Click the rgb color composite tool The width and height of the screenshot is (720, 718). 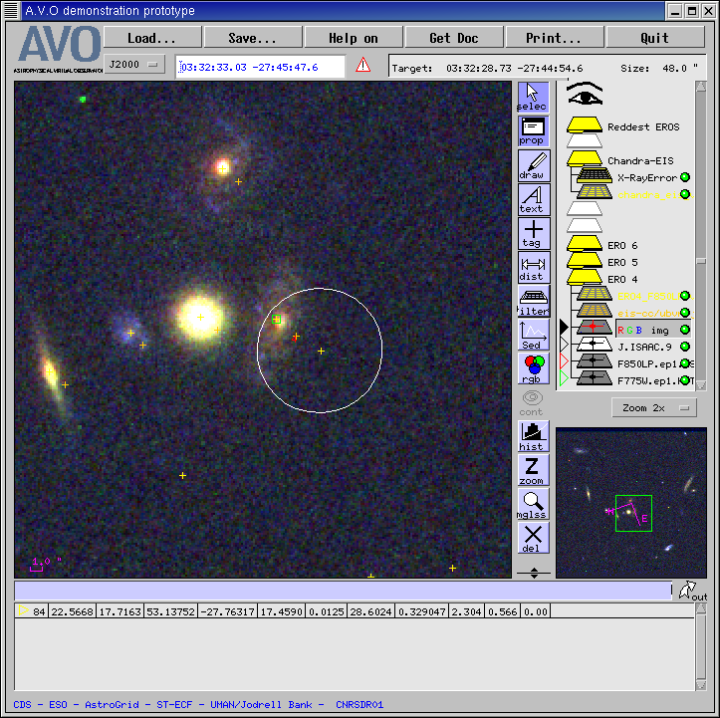click(x=533, y=368)
